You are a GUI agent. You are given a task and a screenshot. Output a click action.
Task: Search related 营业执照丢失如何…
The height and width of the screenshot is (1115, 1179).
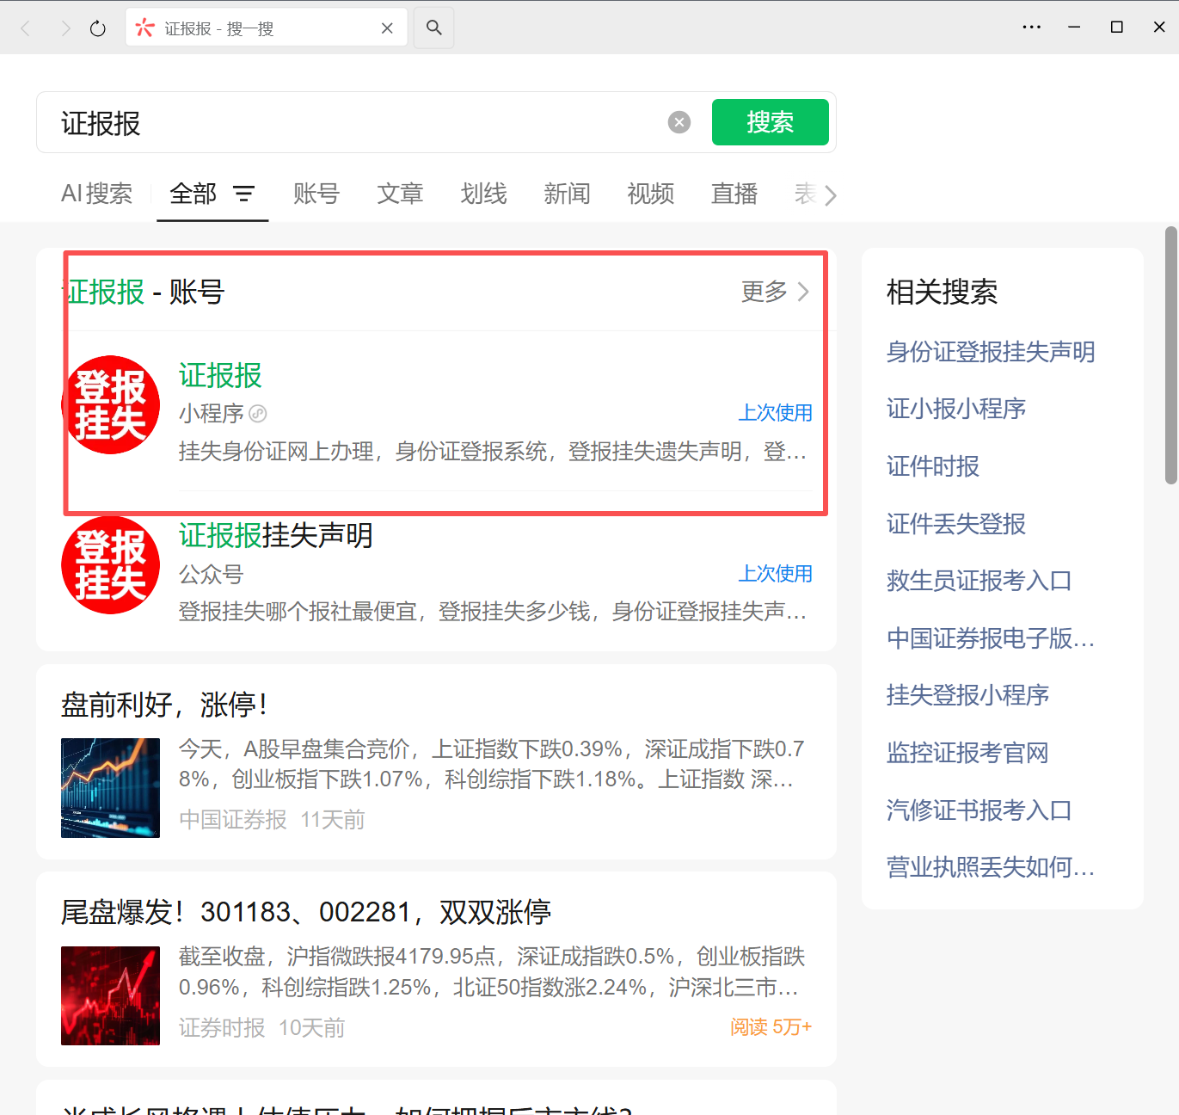[x=991, y=867]
